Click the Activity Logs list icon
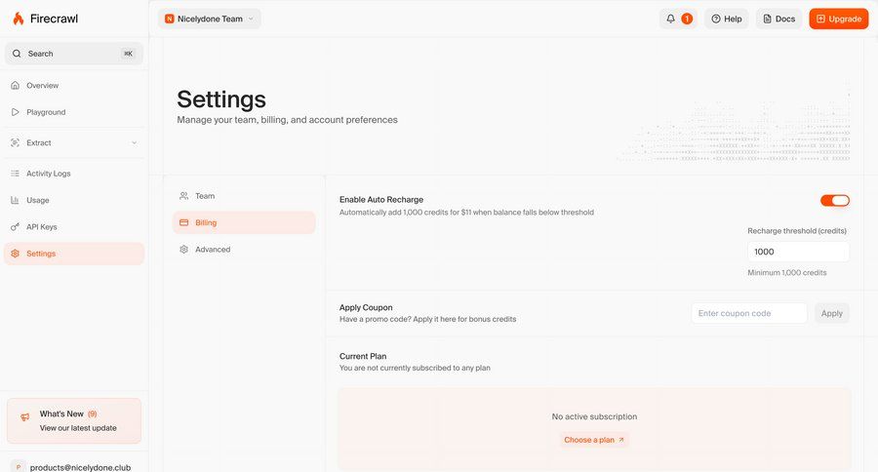The height and width of the screenshot is (472, 878). click(15, 174)
